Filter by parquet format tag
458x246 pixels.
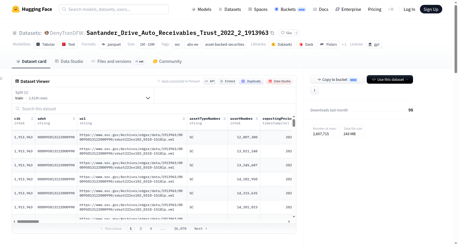coord(111,44)
